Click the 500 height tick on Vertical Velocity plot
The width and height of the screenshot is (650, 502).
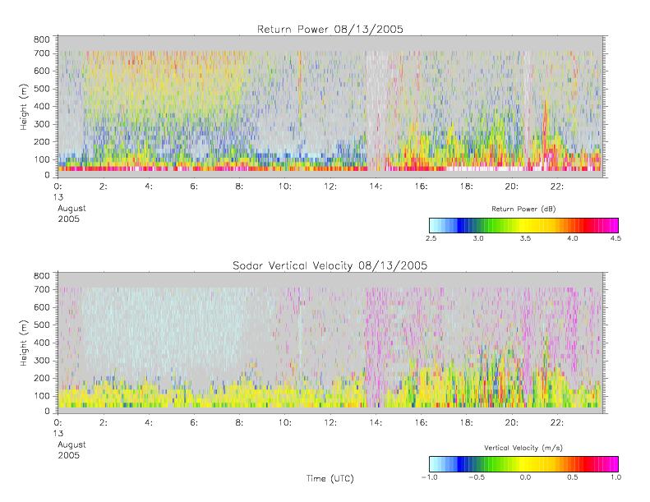click(41, 325)
